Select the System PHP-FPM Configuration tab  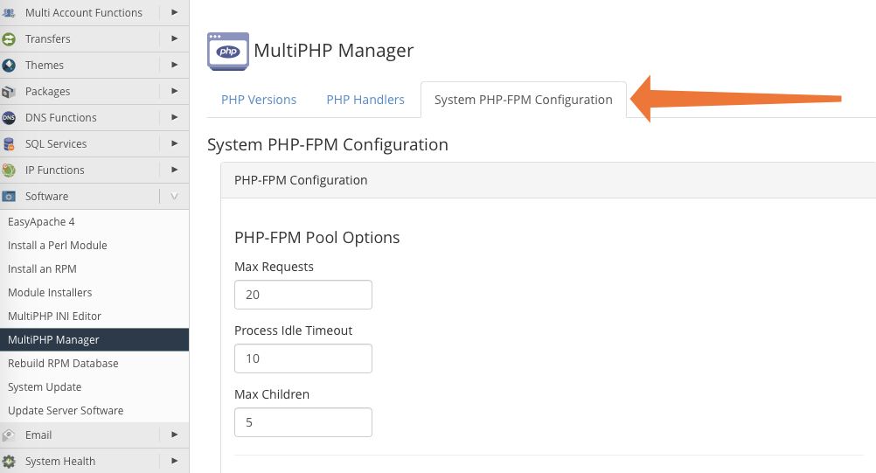click(x=523, y=100)
